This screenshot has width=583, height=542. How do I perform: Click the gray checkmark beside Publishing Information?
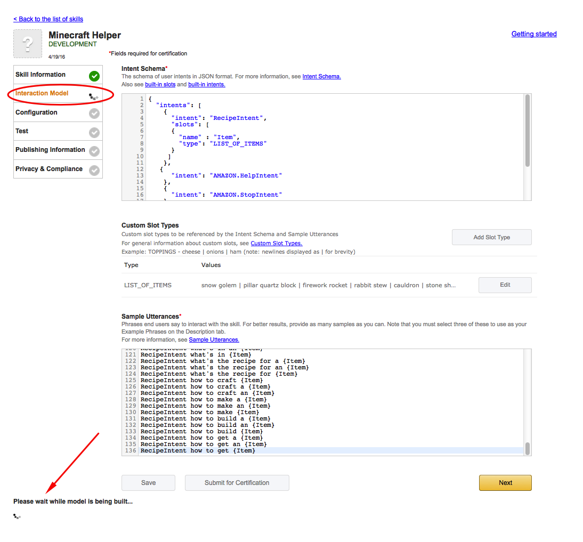tap(94, 151)
